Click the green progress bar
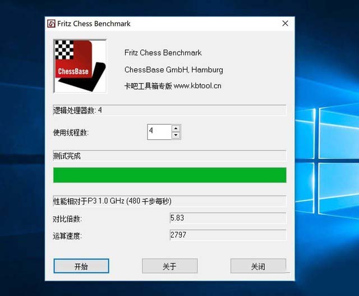 point(169,175)
